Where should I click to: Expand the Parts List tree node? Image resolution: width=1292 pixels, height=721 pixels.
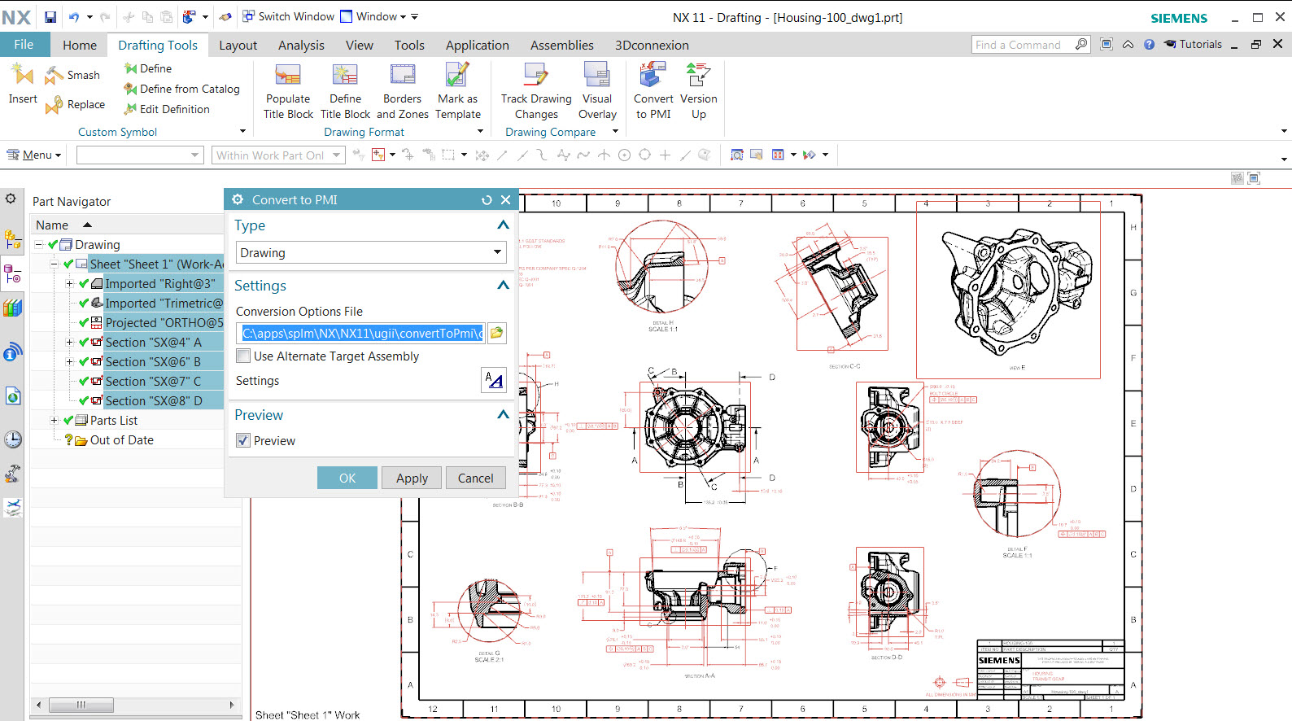(x=55, y=421)
